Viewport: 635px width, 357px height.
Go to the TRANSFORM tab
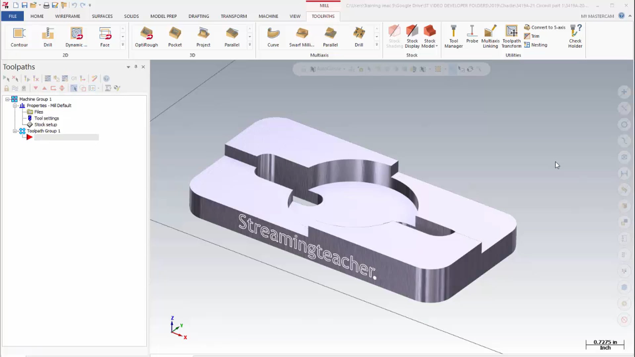234,16
